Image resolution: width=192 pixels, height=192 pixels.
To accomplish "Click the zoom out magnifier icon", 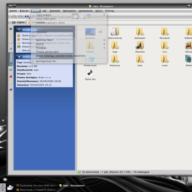I will coord(68,16).
